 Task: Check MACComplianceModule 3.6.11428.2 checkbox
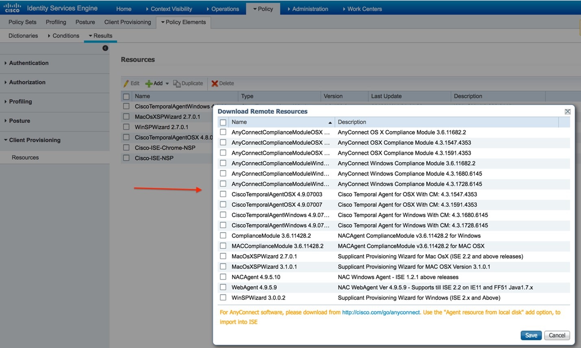[x=223, y=246]
